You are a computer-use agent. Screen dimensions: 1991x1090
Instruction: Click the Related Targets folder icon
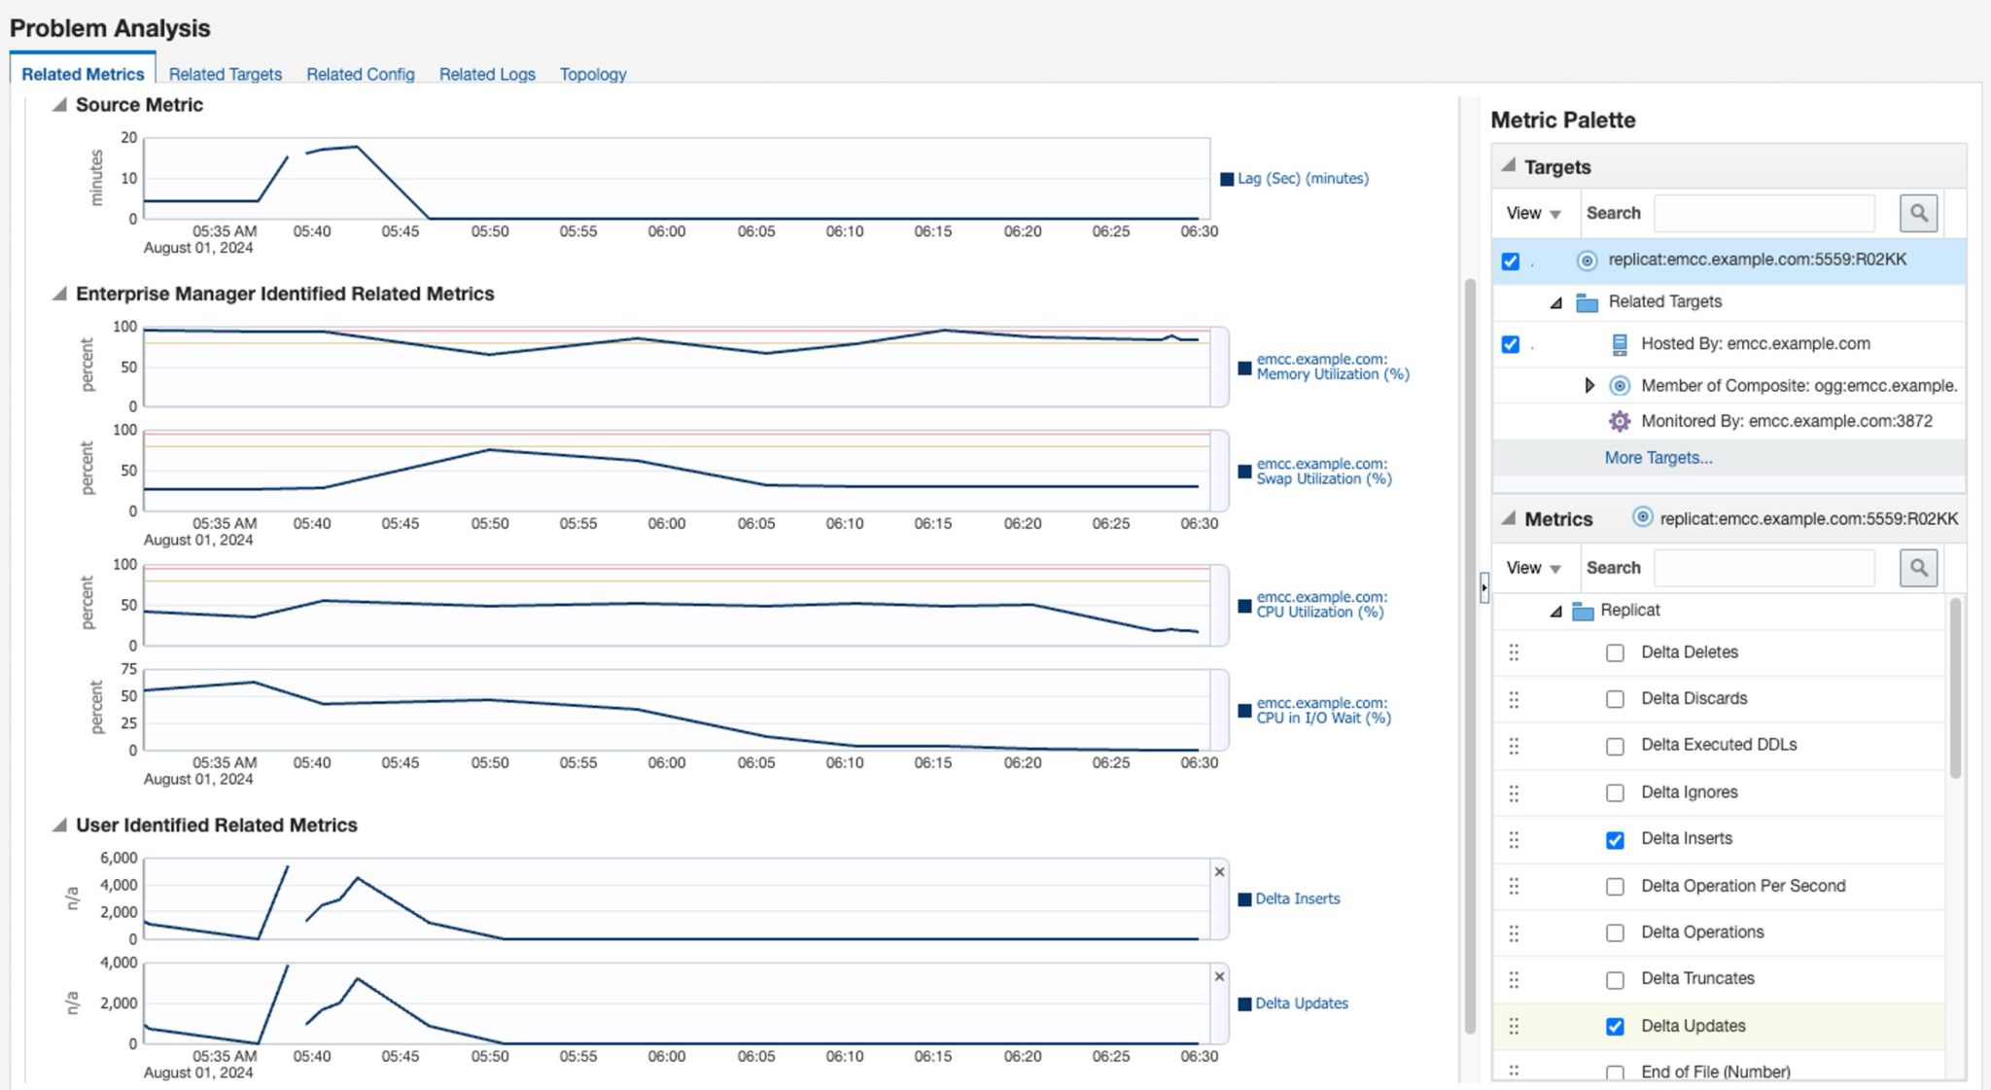tap(1587, 301)
